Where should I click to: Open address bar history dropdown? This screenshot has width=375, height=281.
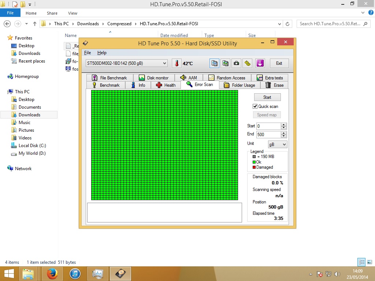point(279,24)
